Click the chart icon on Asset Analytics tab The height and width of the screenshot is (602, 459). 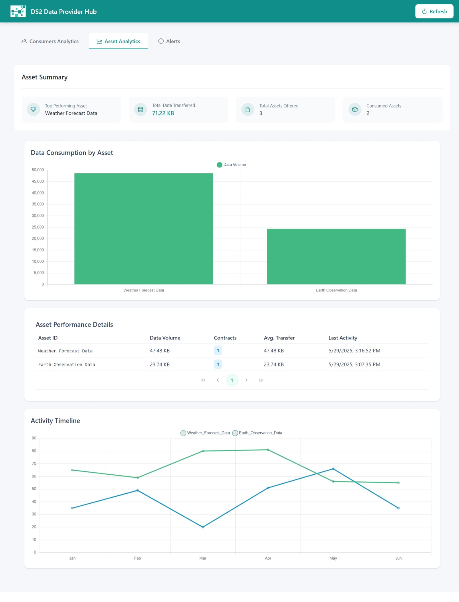tap(99, 41)
